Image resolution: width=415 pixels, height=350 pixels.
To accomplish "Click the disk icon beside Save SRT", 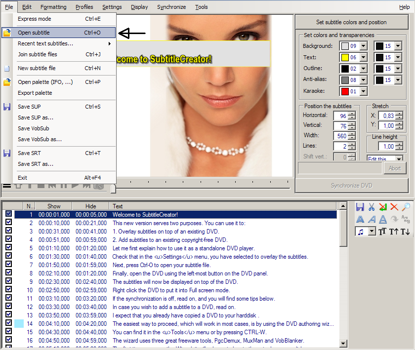I will (x=7, y=153).
